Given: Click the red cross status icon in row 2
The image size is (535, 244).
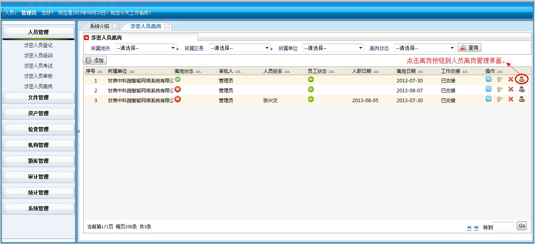Looking at the screenshot, I should [178, 89].
